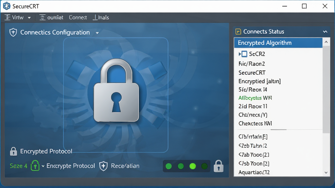Click the list scrollbar down arrow
The height and width of the screenshot is (188, 335).
click(326, 173)
